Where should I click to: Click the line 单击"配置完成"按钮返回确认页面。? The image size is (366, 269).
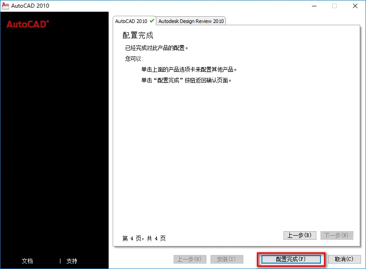point(186,81)
